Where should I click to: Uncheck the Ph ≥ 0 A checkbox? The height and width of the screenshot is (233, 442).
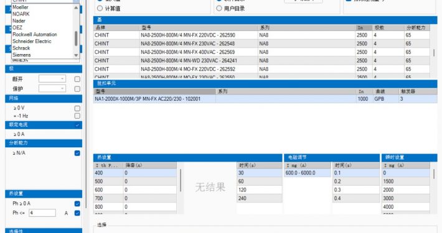(77, 204)
